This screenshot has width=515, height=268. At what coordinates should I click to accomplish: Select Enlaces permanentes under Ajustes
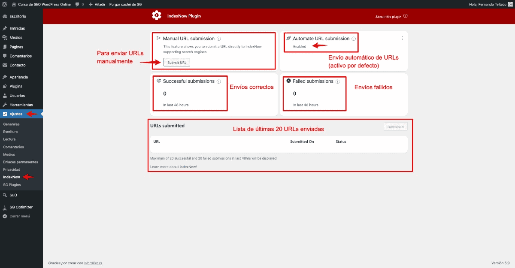click(x=20, y=162)
